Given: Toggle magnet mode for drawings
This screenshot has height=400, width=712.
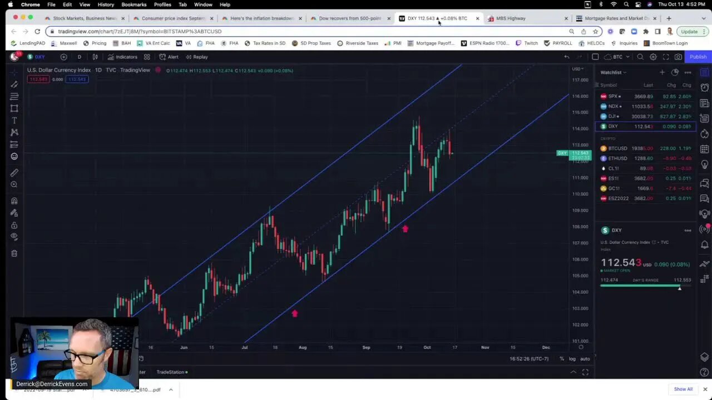Looking at the screenshot, I should 14,201.
